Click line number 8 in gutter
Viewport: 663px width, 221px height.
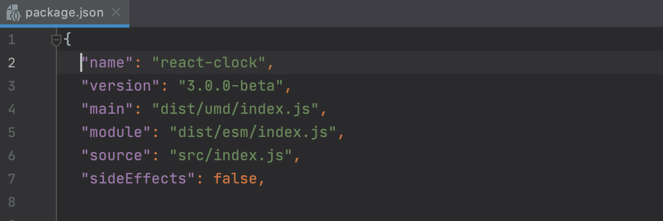[x=12, y=202]
